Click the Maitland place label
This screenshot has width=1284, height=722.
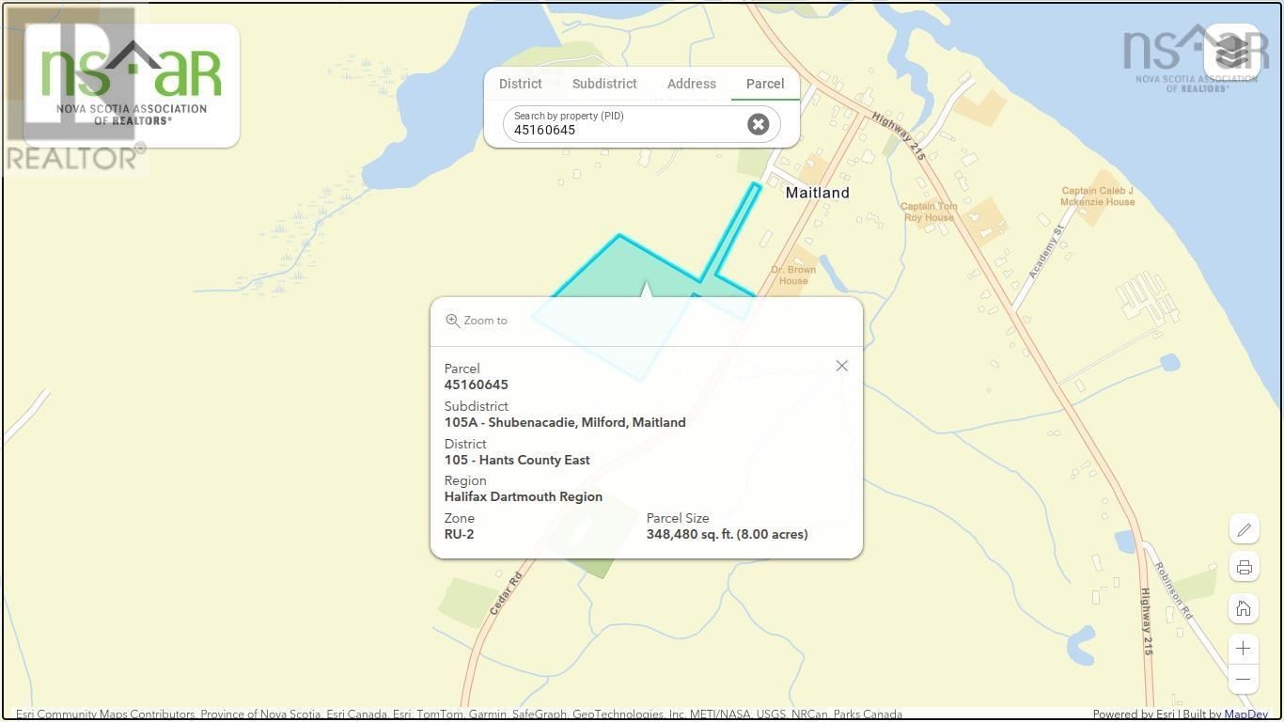coord(816,193)
